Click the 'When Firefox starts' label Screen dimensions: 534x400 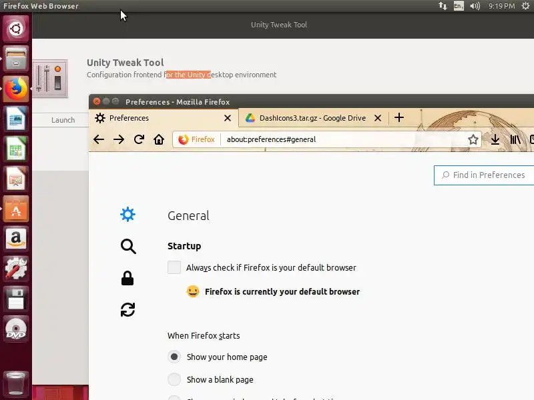click(204, 336)
